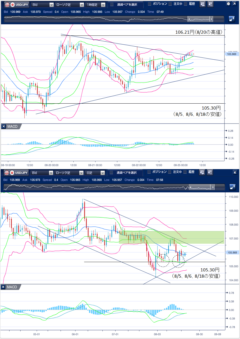Click the chart scale toggle icon in top chart
Screen dimensions: 240x339
231,19
